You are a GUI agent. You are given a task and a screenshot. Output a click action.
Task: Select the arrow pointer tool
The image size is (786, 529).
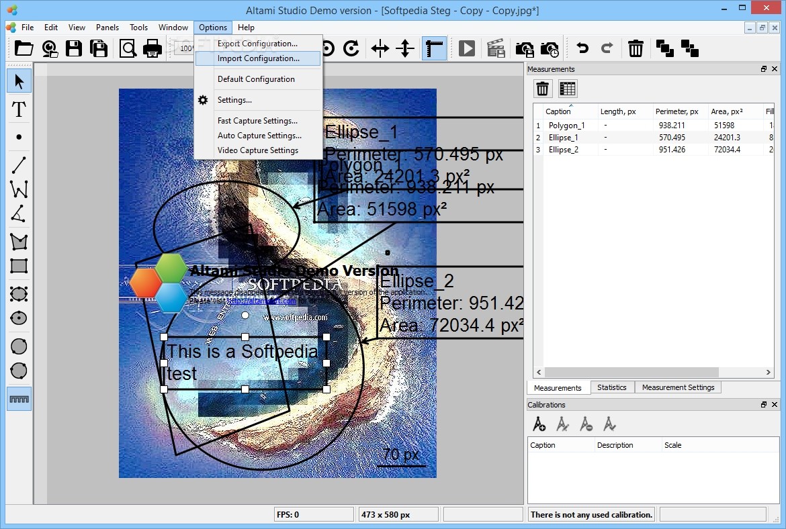[x=19, y=81]
